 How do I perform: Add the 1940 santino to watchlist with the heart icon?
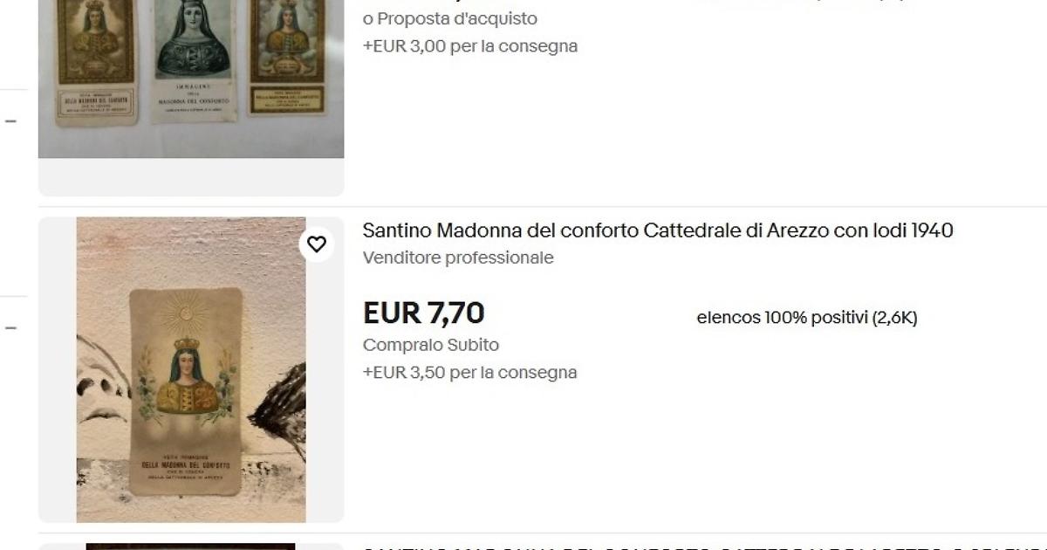coord(317,244)
